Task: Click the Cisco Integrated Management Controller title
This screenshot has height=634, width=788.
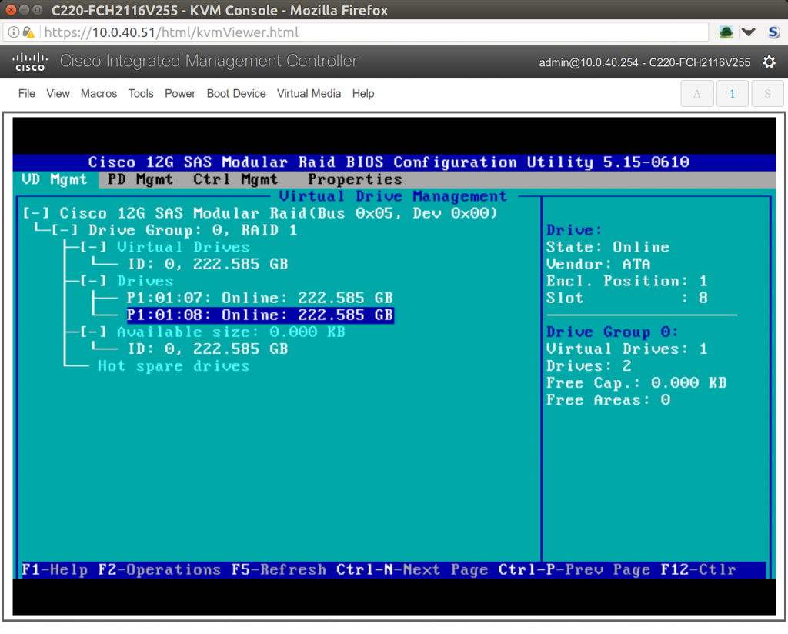Action: tap(209, 61)
